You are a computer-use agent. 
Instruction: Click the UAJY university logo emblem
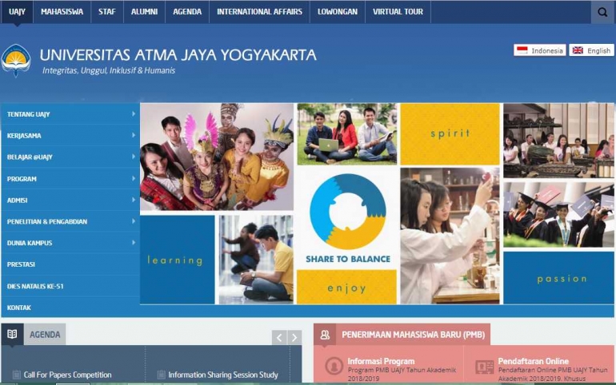16,61
